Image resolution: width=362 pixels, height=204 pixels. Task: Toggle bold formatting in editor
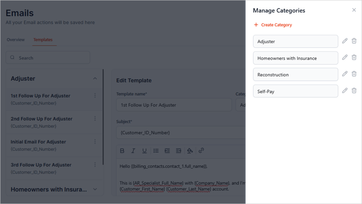tap(122, 151)
